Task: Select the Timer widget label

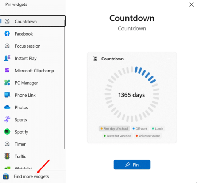Action: point(20,144)
